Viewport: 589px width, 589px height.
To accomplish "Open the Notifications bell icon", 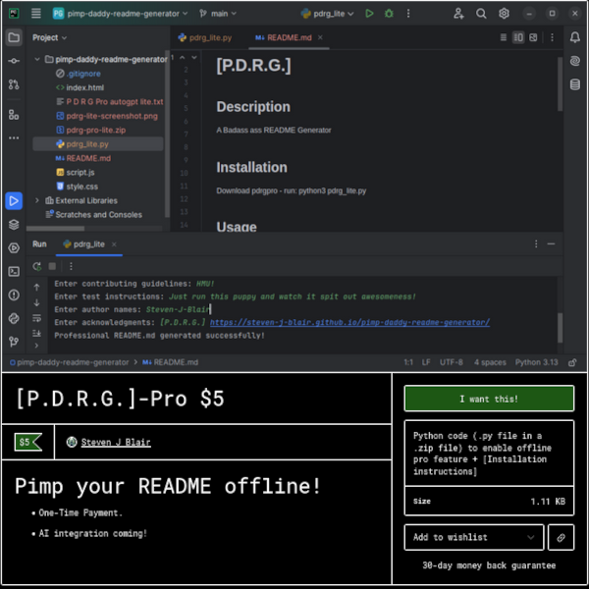I will [x=574, y=37].
